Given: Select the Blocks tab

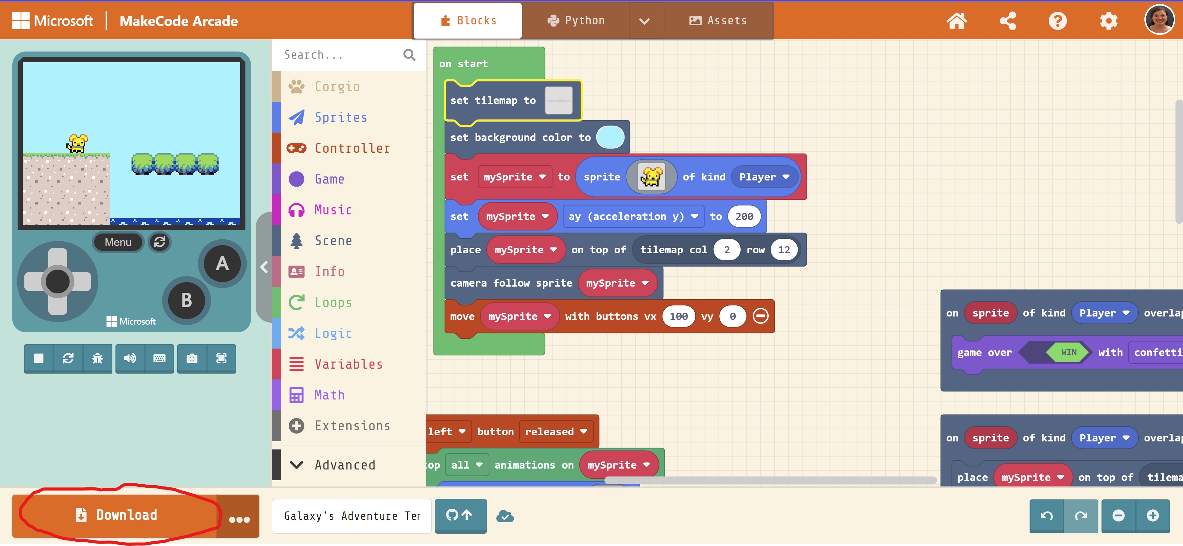Looking at the screenshot, I should 468,21.
